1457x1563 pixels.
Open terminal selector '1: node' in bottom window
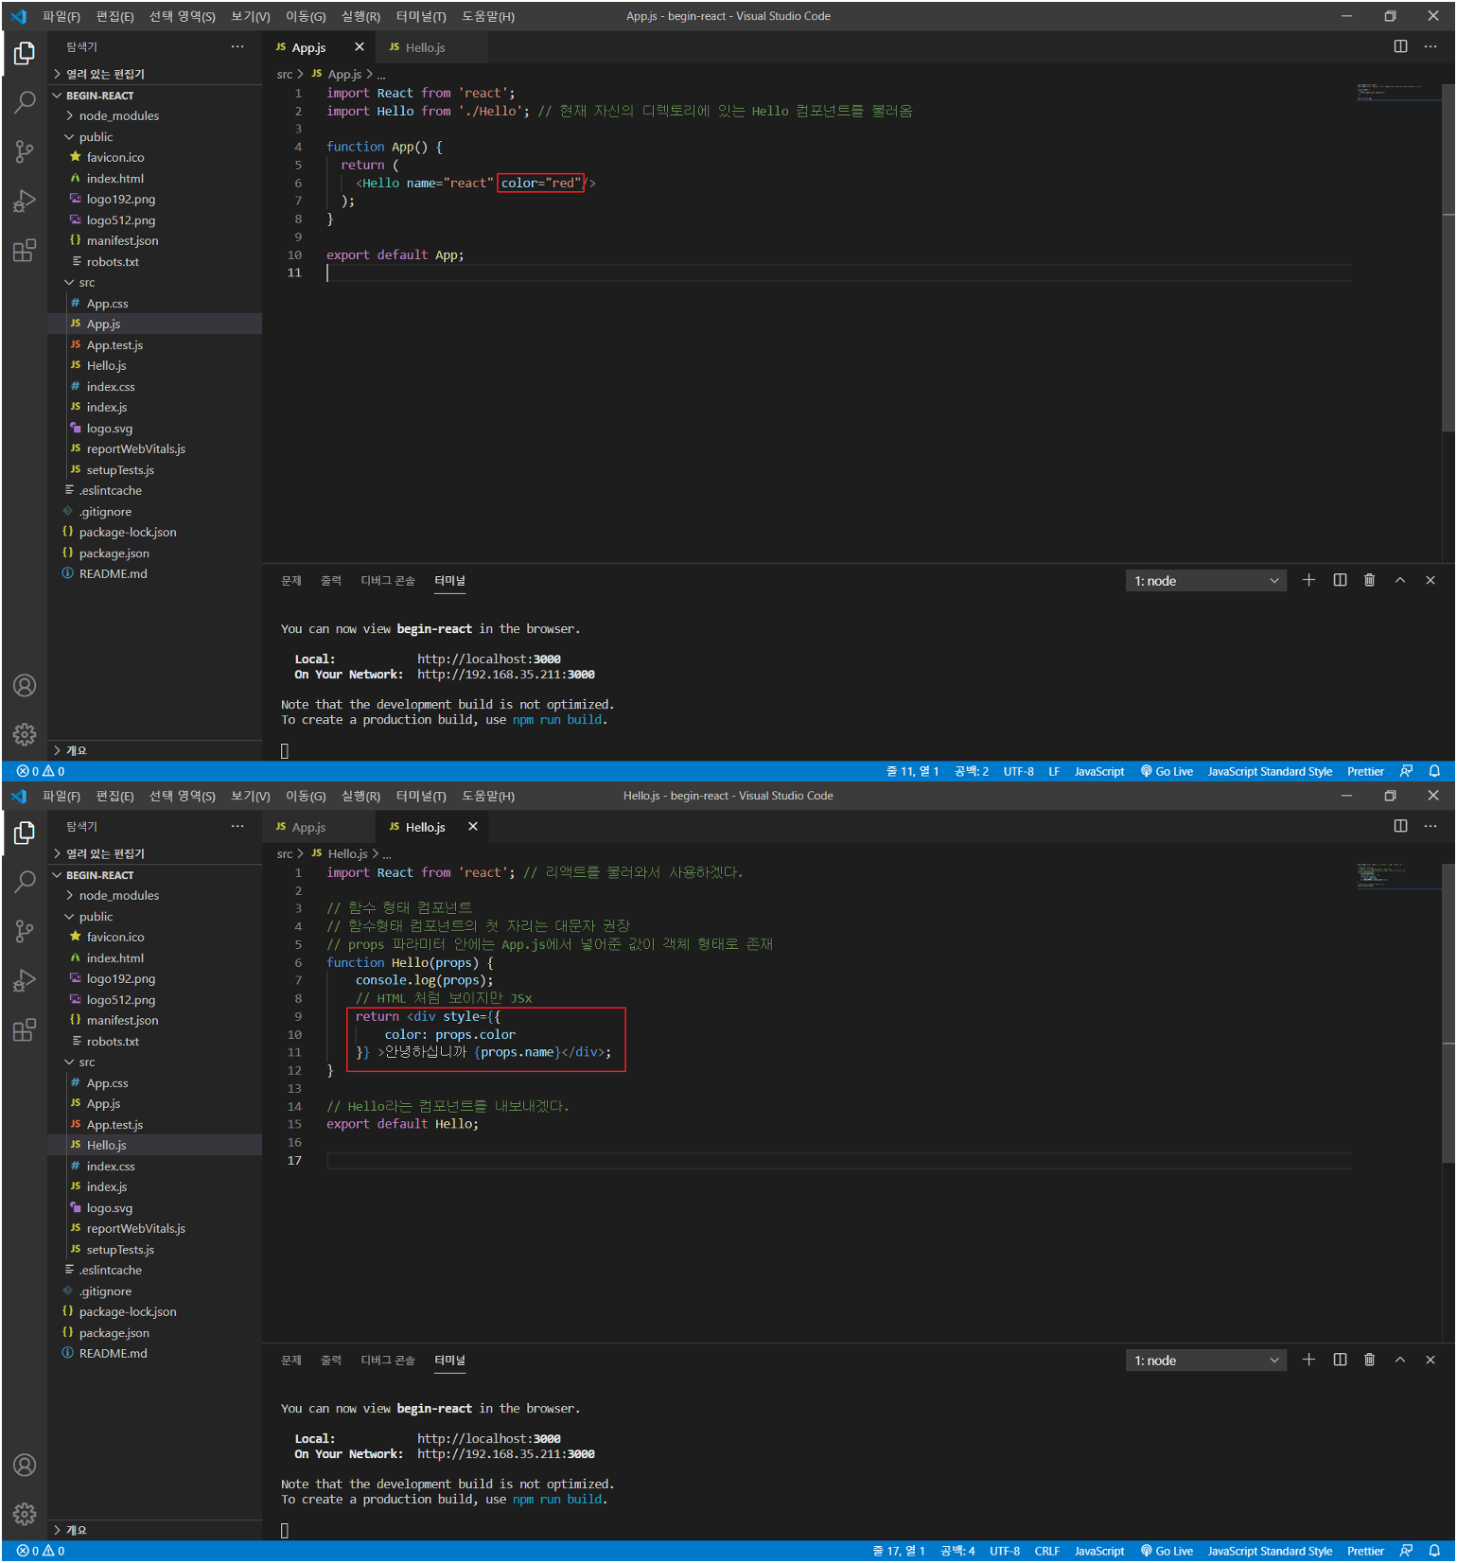tap(1206, 1361)
